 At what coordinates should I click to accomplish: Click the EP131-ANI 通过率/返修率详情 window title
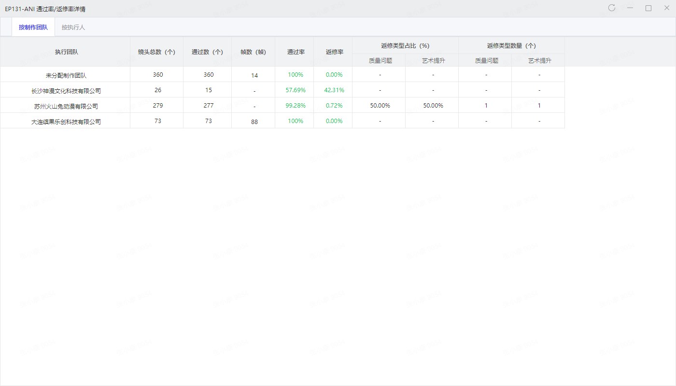(45, 9)
